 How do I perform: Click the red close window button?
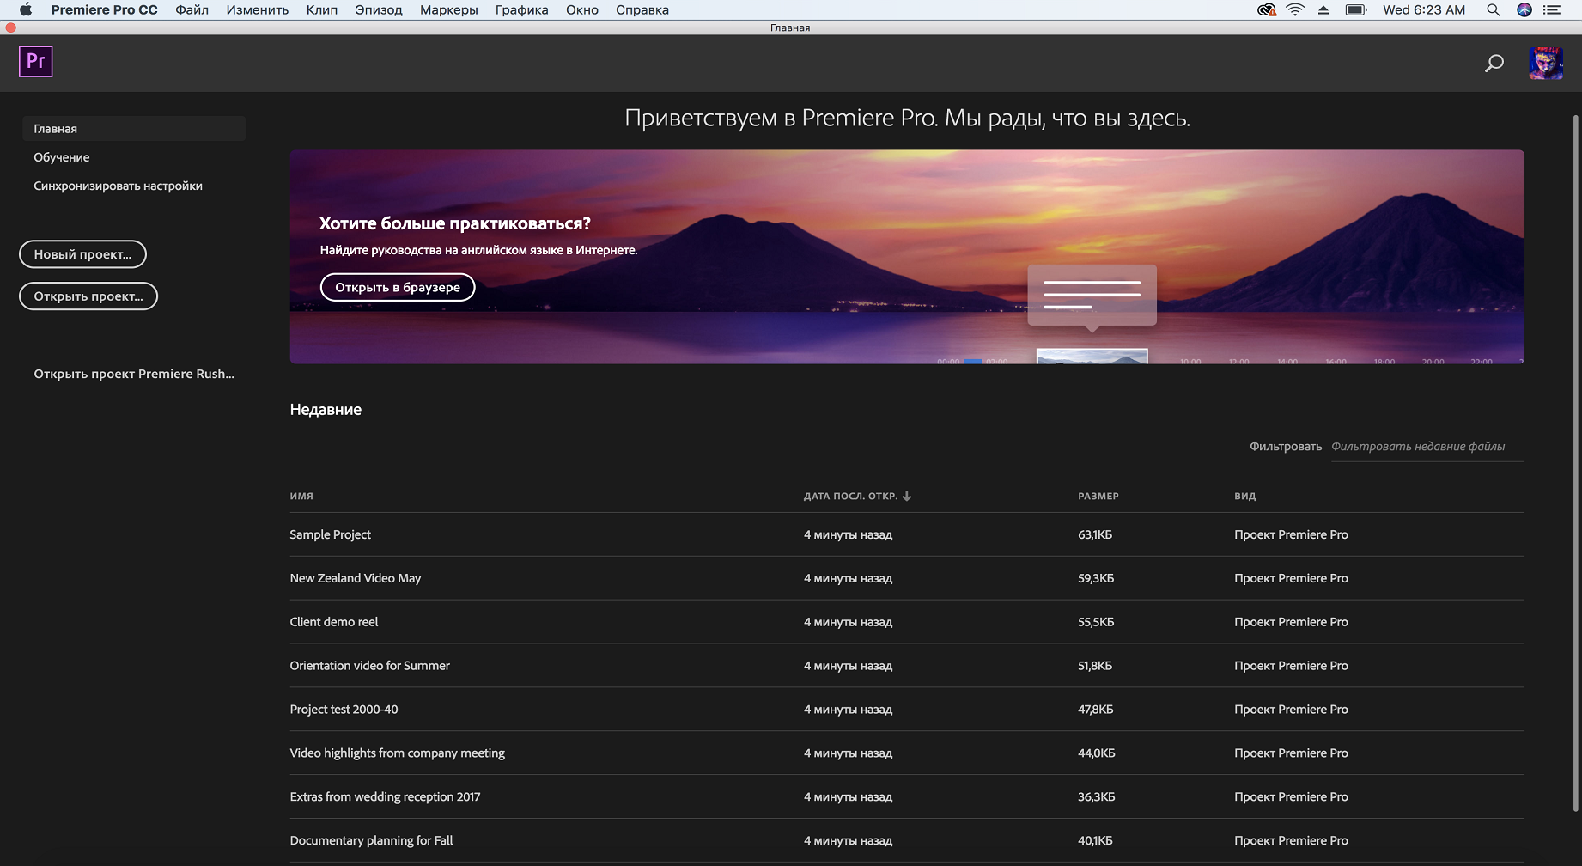pyautogui.click(x=10, y=27)
